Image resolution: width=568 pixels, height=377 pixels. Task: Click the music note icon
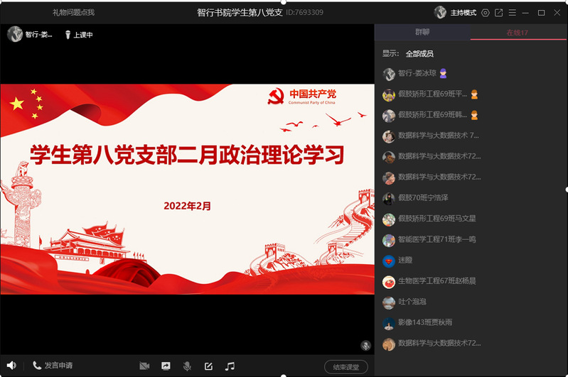pyautogui.click(x=230, y=366)
